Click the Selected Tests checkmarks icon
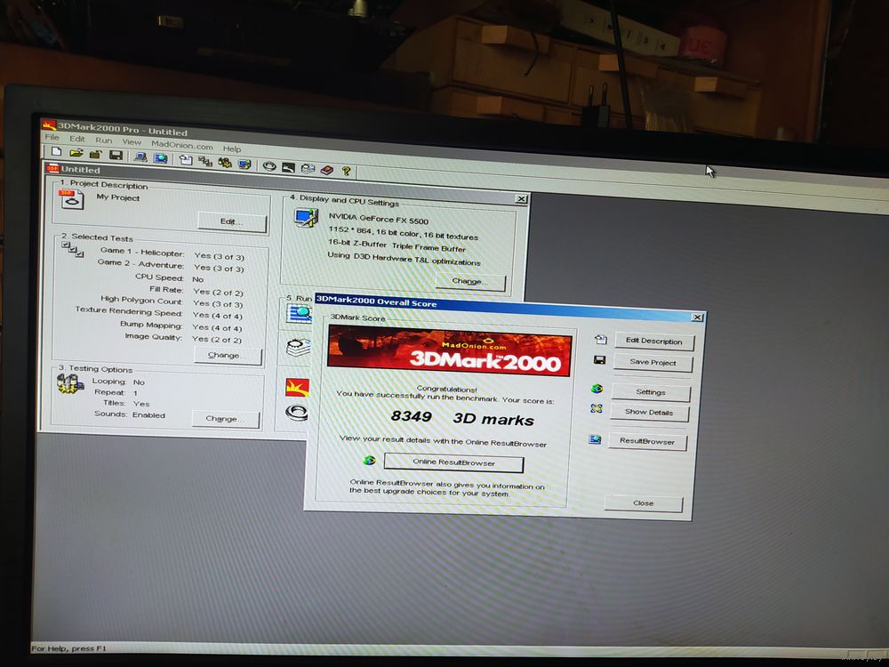The height and width of the screenshot is (667, 889). 73,249
